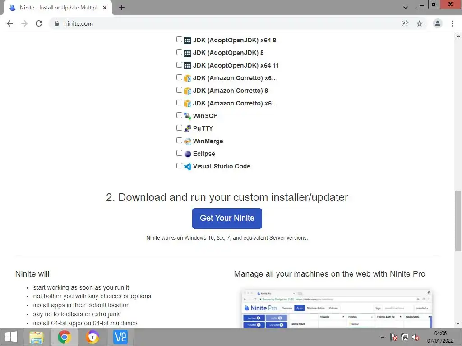Show hidden system tray icons
The height and width of the screenshot is (346, 462).
383,337
